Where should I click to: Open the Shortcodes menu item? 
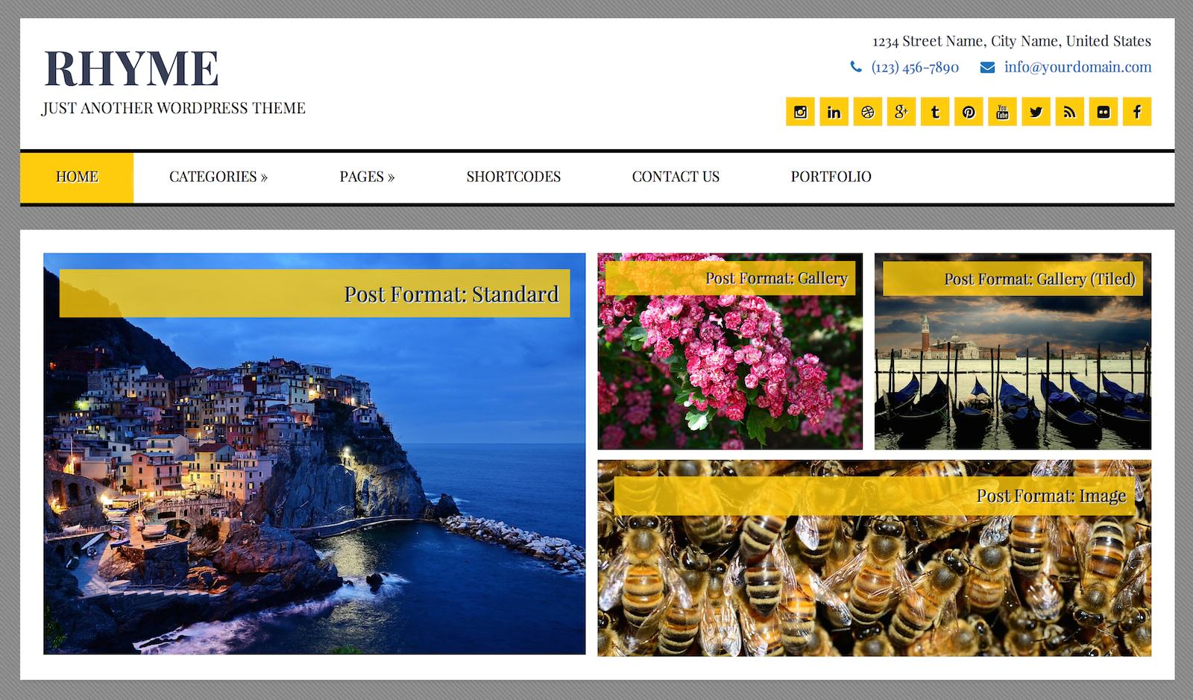[513, 177]
